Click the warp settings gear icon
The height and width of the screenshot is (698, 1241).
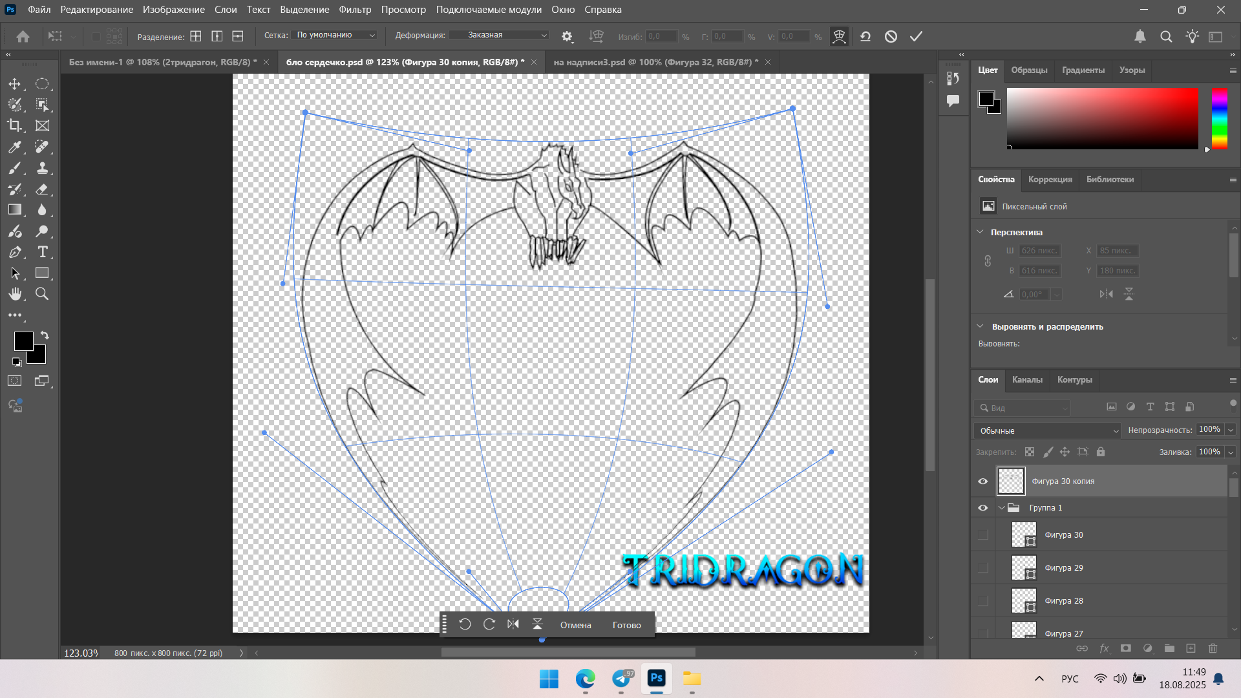[x=567, y=37]
